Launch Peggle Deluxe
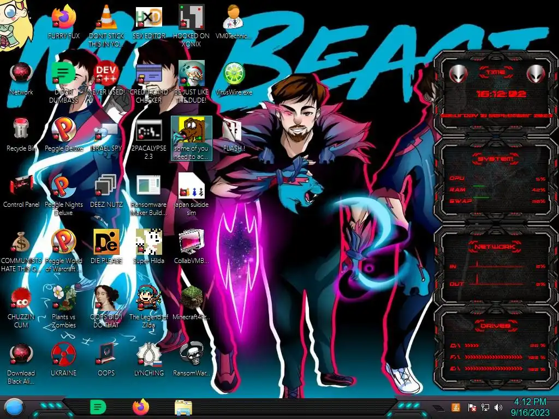 [63, 135]
